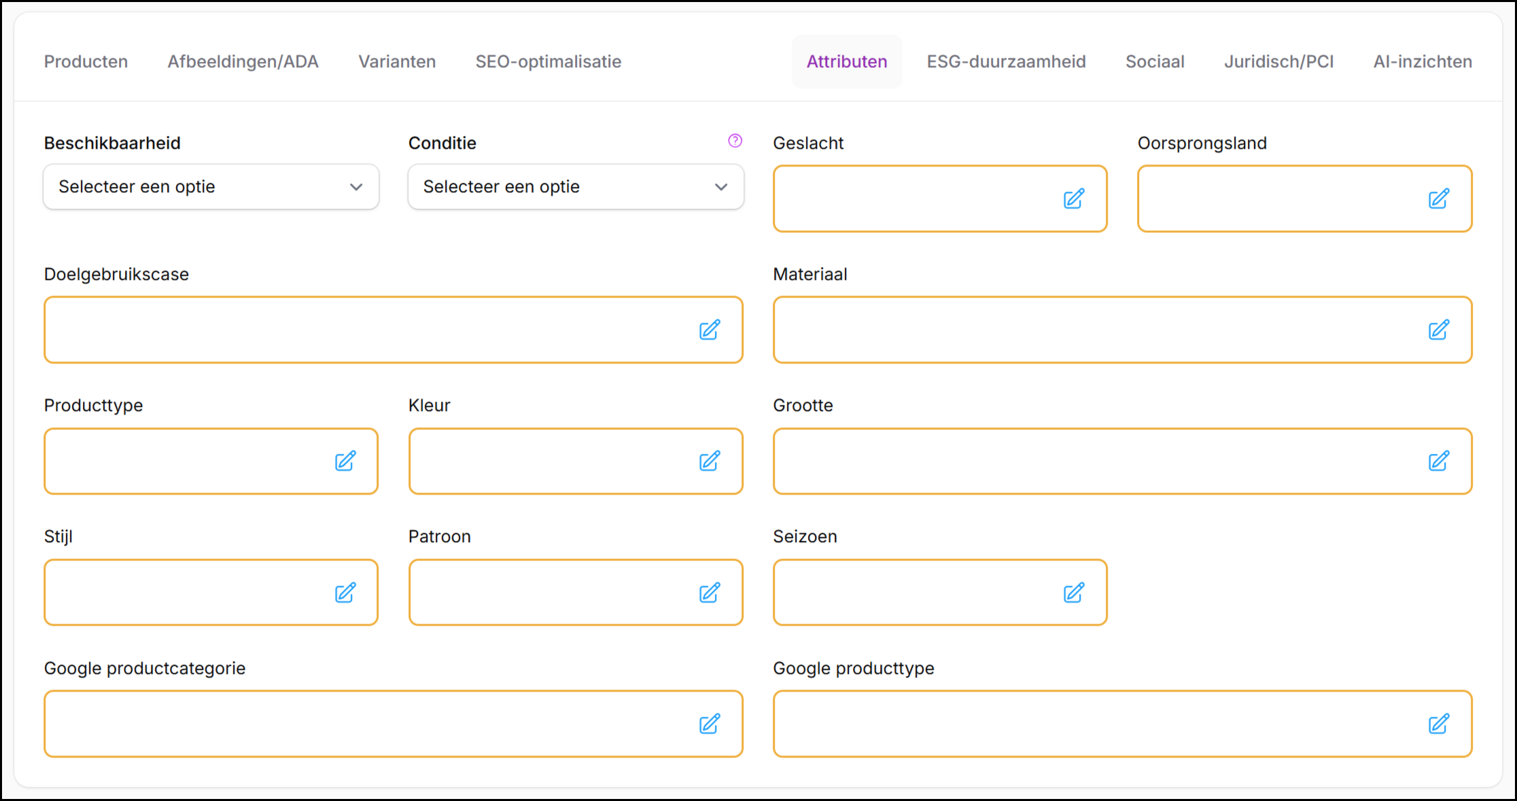Image resolution: width=1517 pixels, height=801 pixels.
Task: Select the AI-inzichten tab
Action: click(1423, 62)
